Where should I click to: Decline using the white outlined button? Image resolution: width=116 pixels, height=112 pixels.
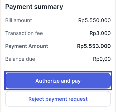click(58, 99)
